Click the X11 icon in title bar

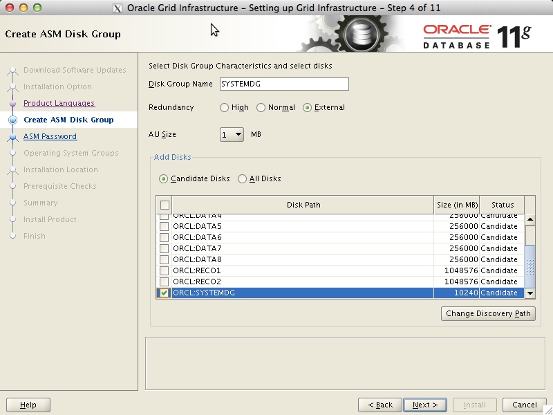click(117, 8)
